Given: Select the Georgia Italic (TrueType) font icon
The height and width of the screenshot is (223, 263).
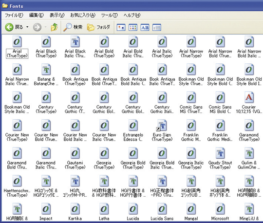Looking at the screenshot, I should 191,153.
